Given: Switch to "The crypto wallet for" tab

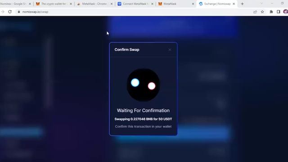Looking at the screenshot, I should click(x=54, y=4).
